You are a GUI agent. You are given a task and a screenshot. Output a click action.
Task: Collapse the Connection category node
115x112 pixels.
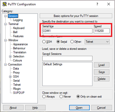5,65
